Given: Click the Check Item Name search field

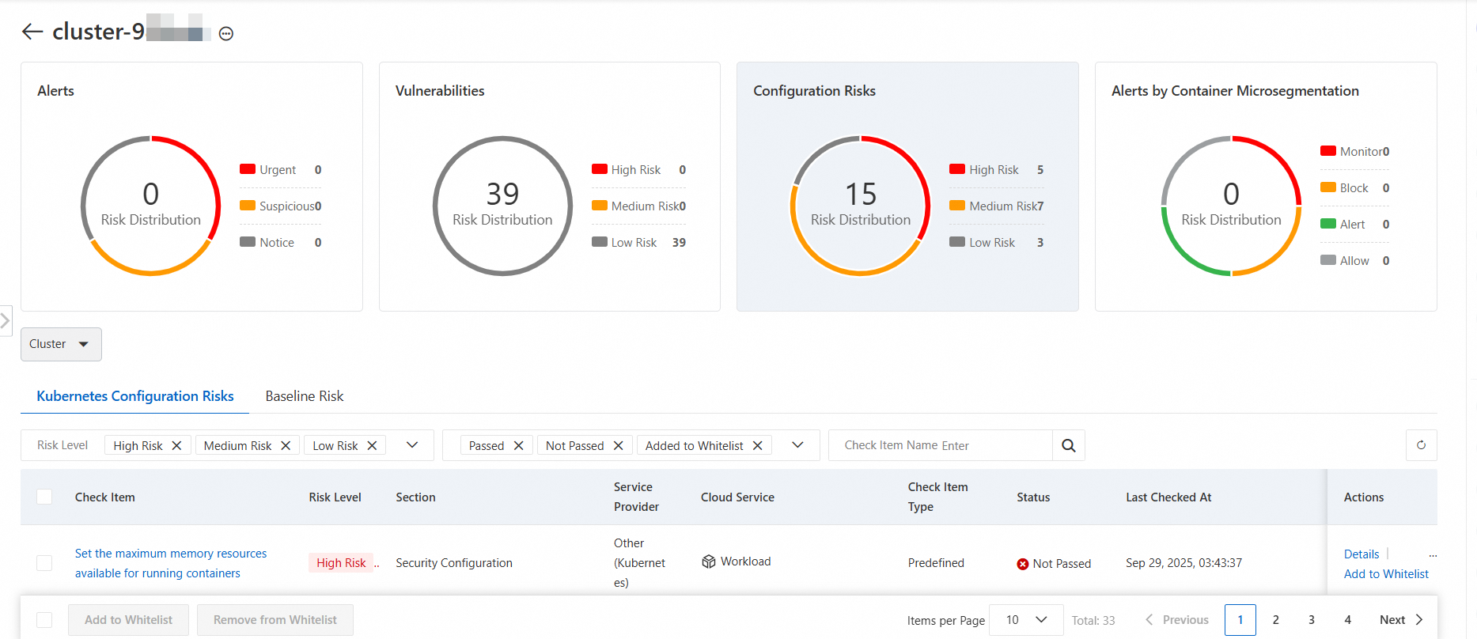Looking at the screenshot, I should 941,445.
